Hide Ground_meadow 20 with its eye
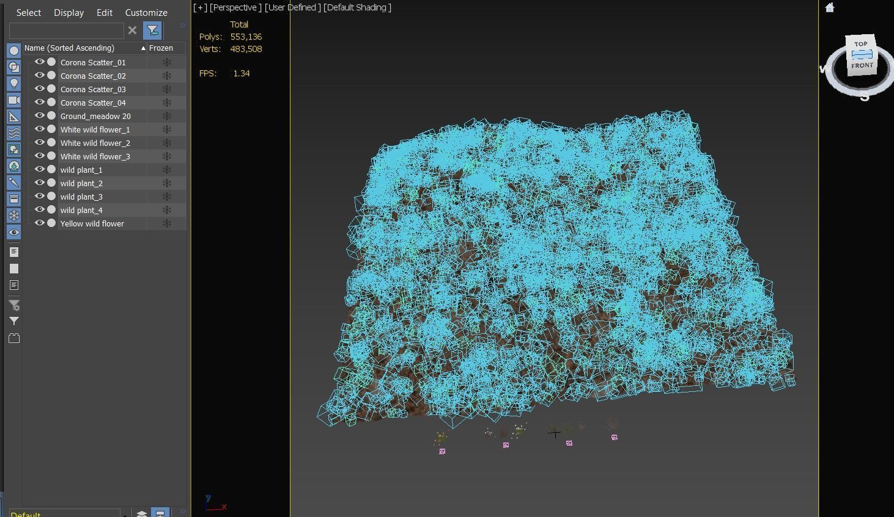894x517 pixels. 40,115
